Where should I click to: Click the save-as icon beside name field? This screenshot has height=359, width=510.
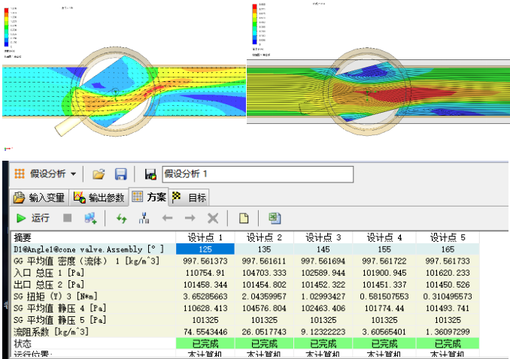150,174
